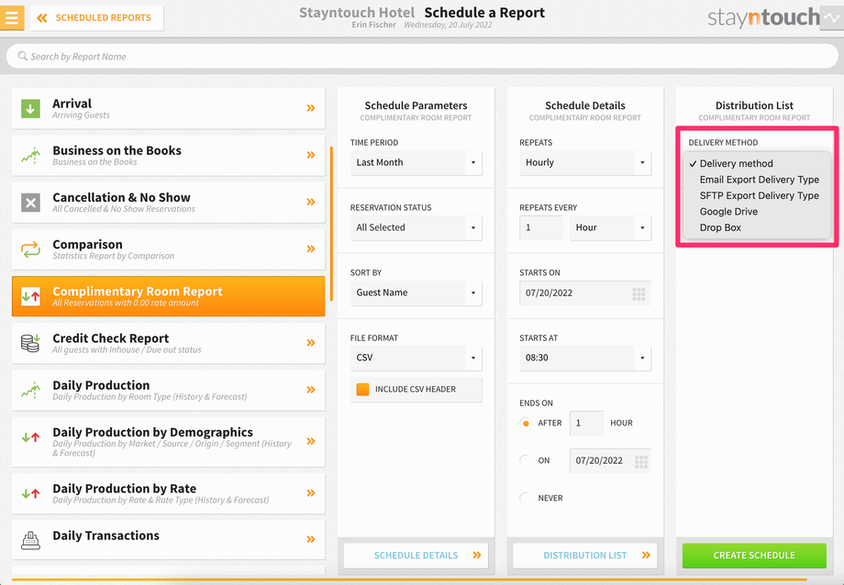Select the Ends On After radio button
The height and width of the screenshot is (585, 844).
point(526,423)
